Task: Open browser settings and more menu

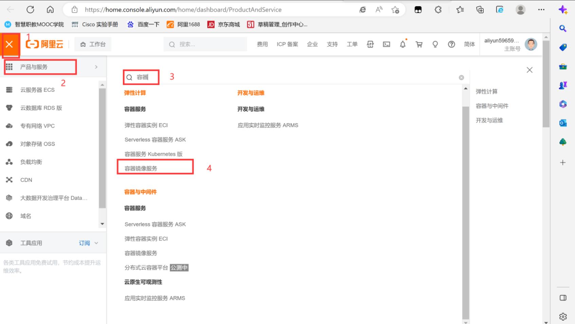Action: tap(541, 10)
